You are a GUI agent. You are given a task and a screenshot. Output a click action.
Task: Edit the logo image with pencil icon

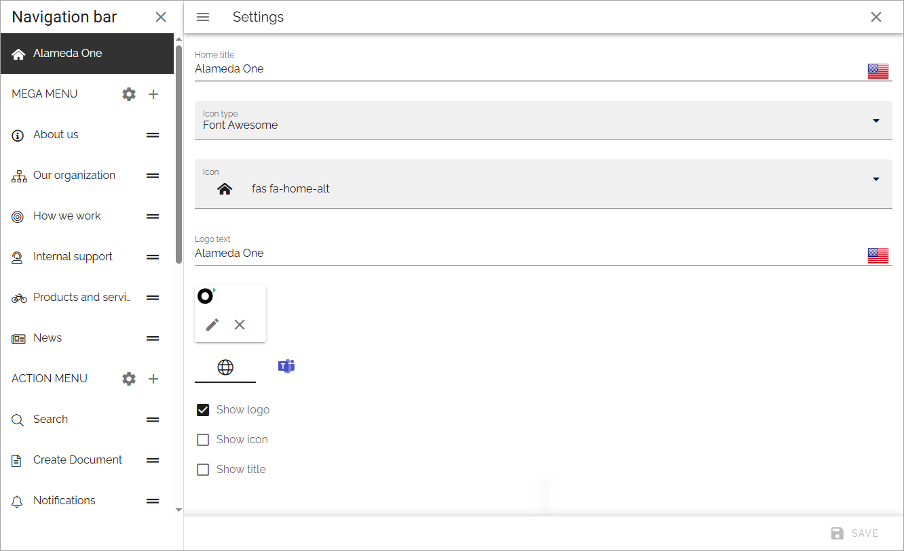pos(212,325)
